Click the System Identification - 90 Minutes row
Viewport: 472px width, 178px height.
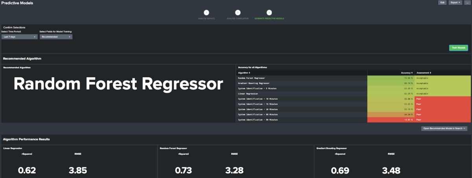pos(353,120)
